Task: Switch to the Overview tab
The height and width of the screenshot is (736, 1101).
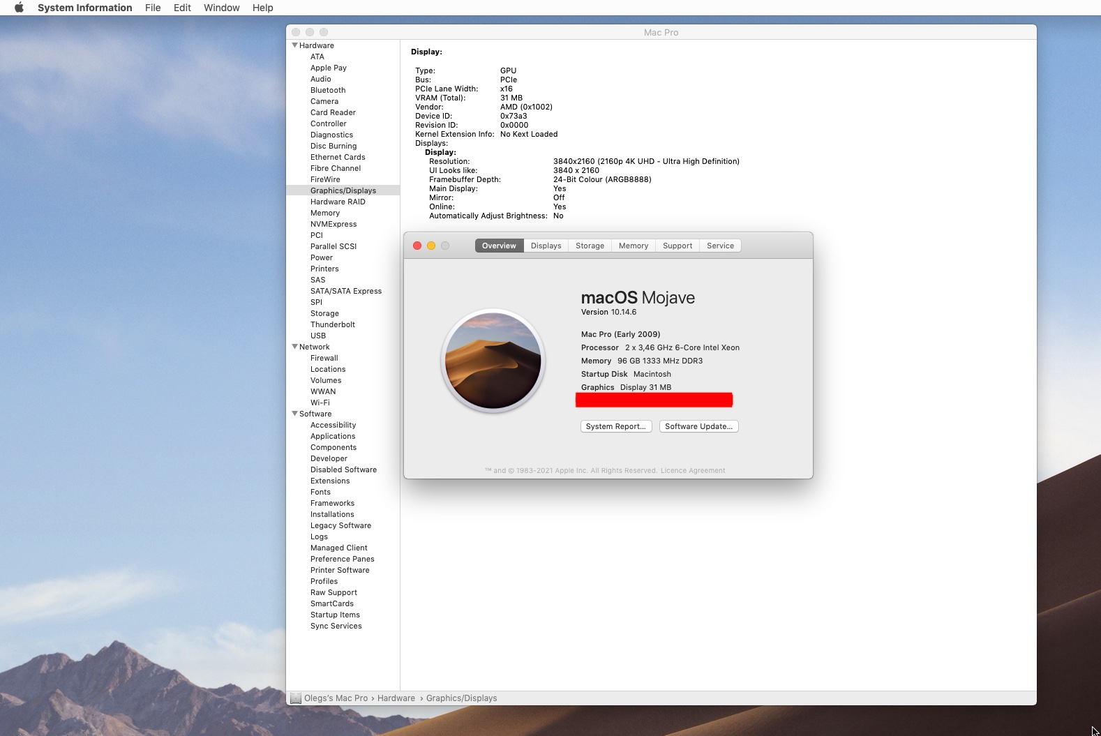Action: point(499,246)
